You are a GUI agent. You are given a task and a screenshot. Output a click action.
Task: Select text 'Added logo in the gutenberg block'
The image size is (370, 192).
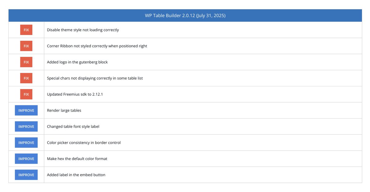77,62
